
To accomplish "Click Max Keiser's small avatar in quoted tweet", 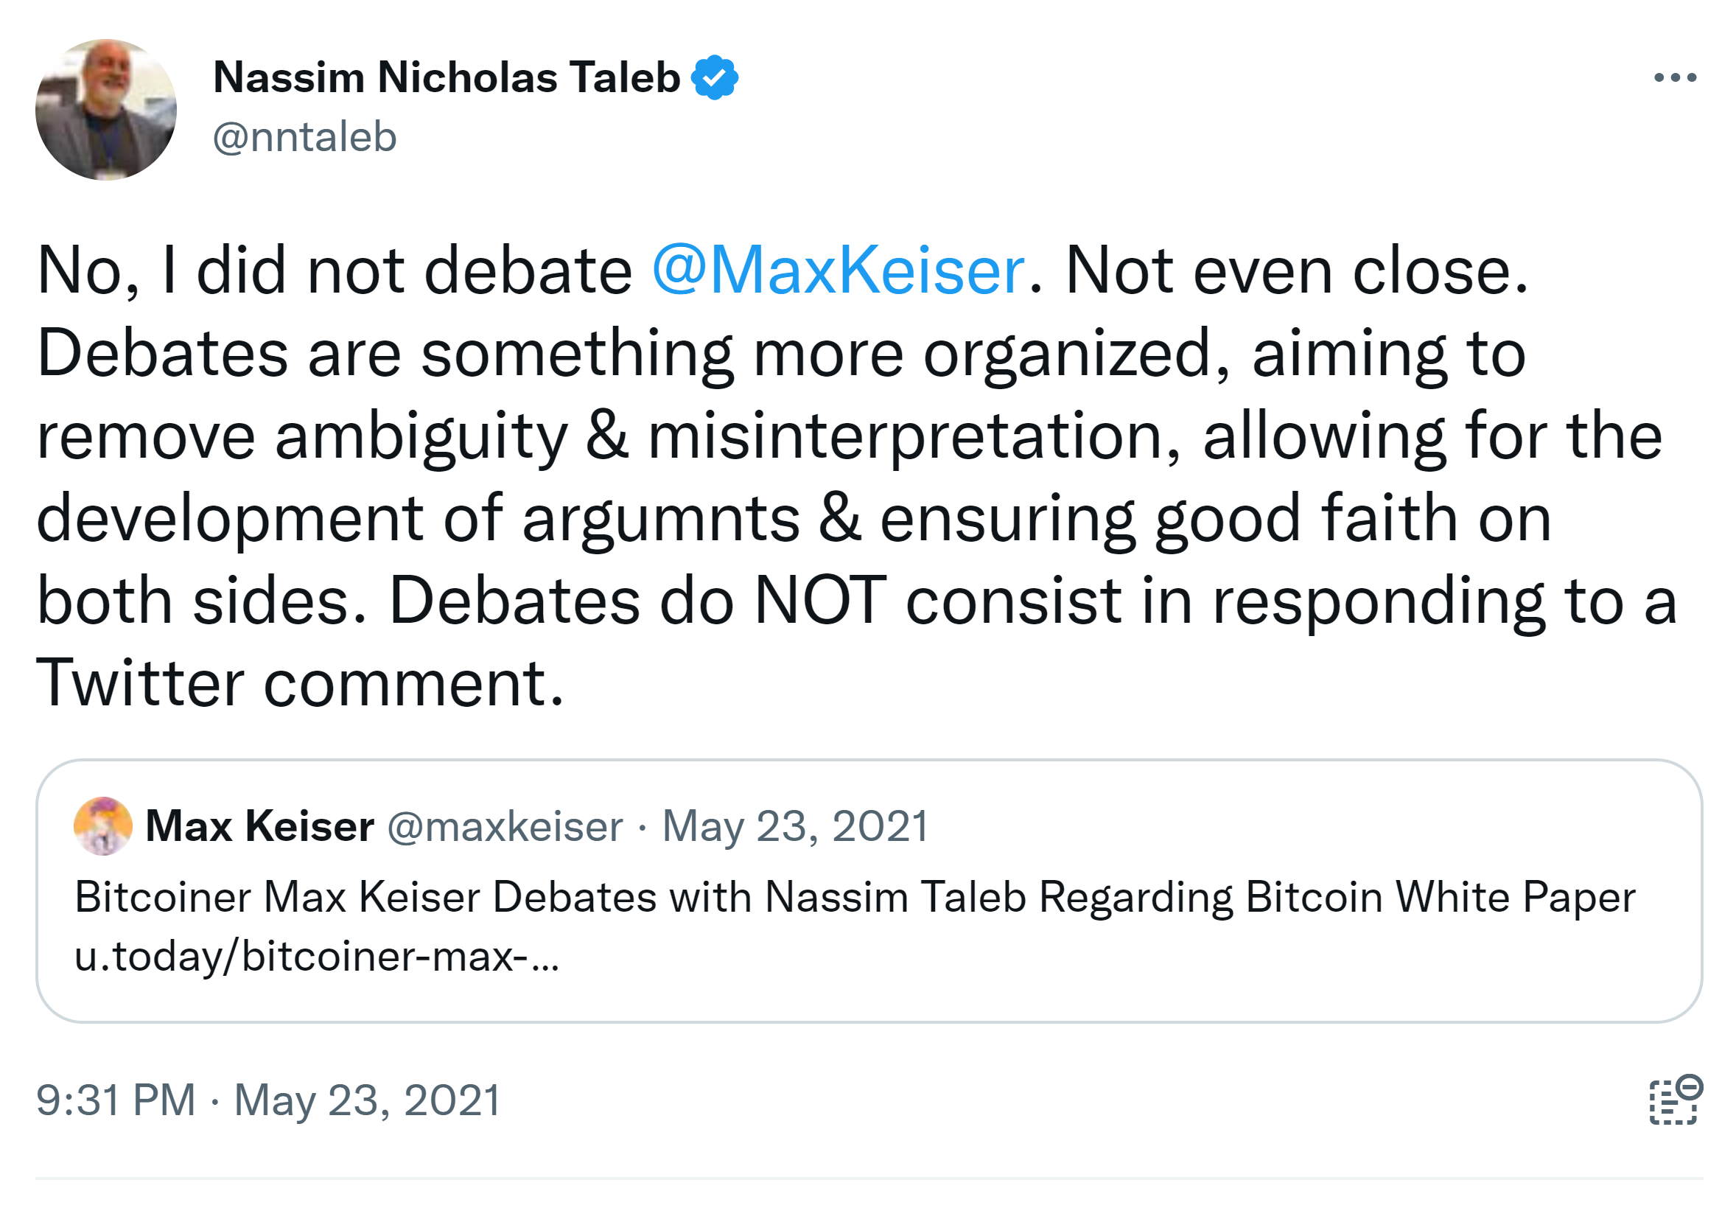I will 103,825.
